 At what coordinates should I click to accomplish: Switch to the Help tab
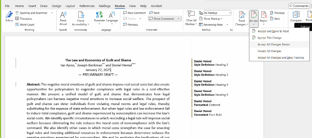click(x=143, y=6)
